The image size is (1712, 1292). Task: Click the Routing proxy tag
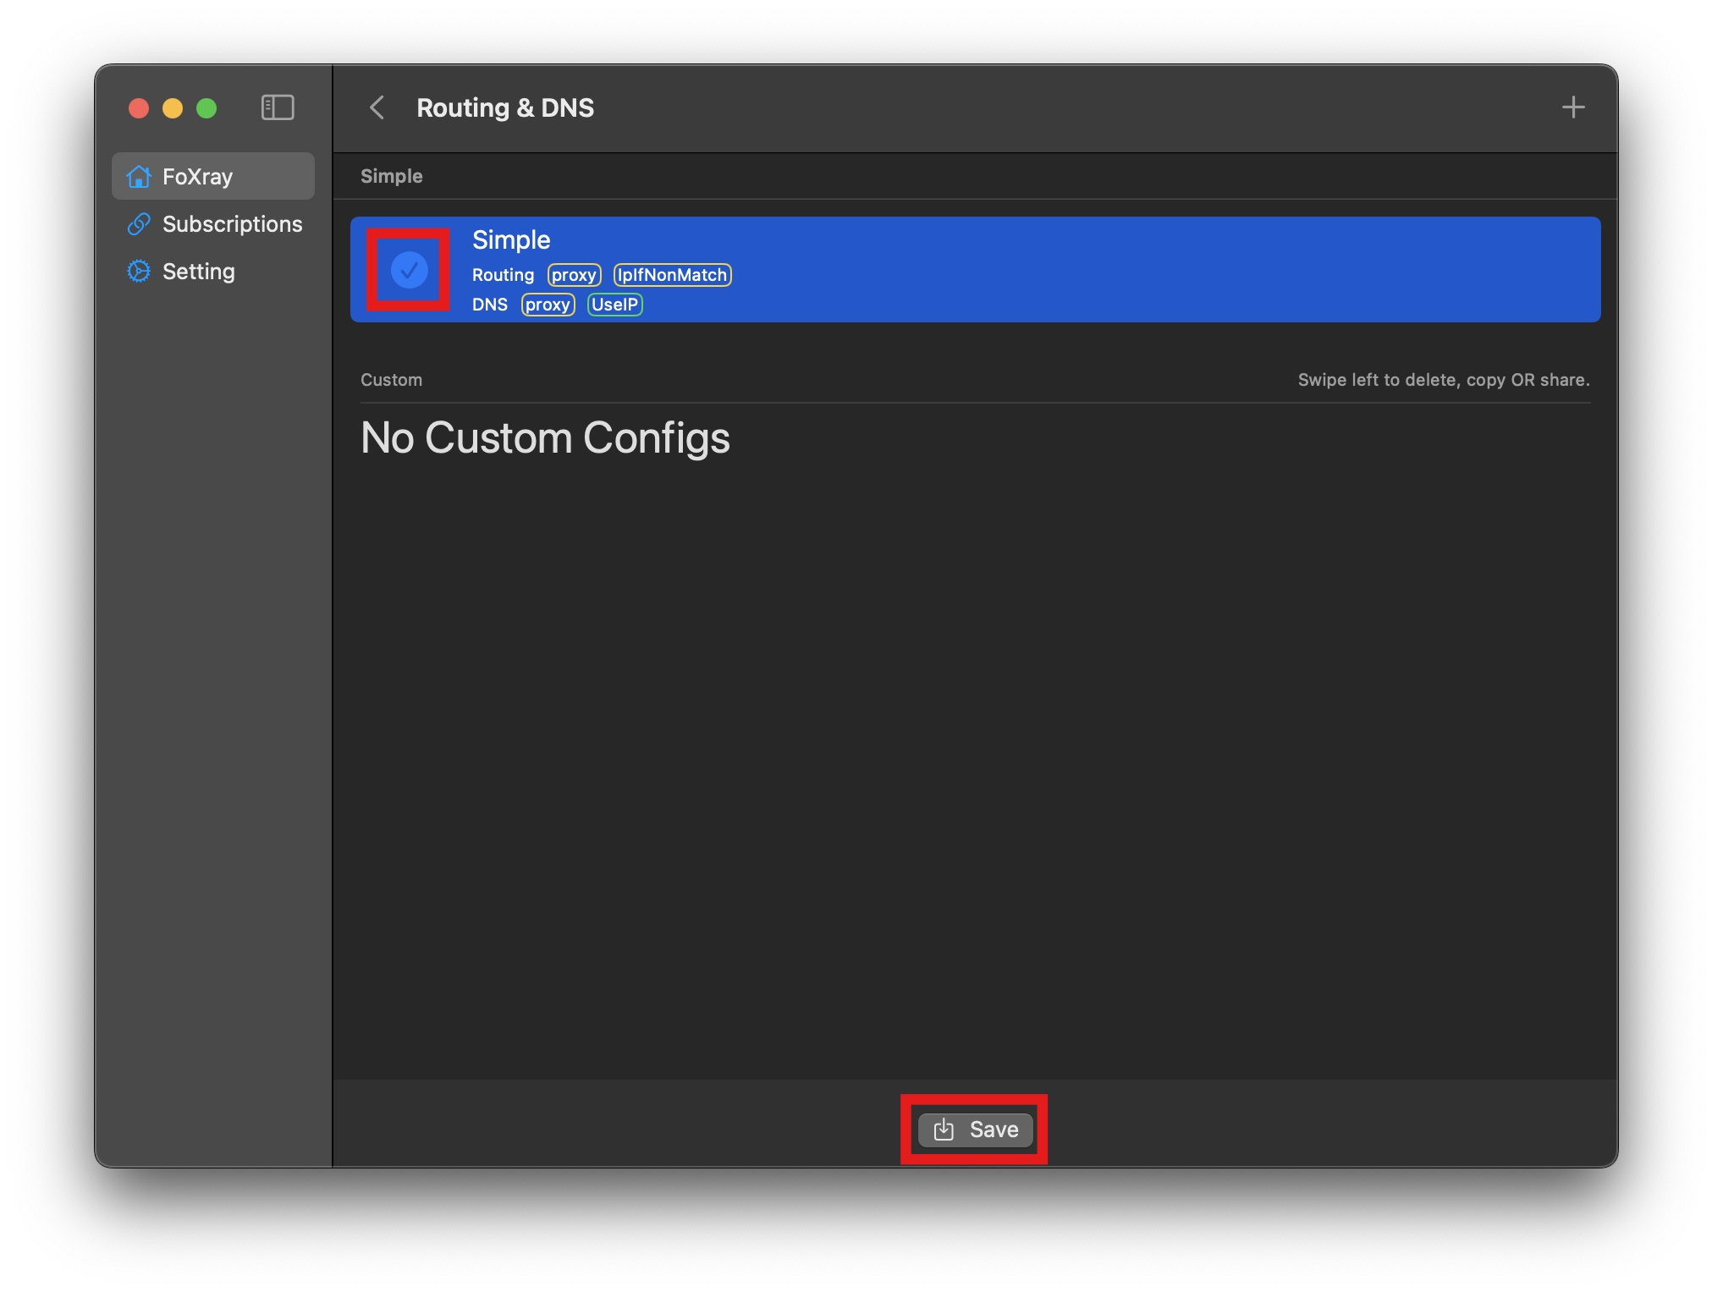[574, 275]
